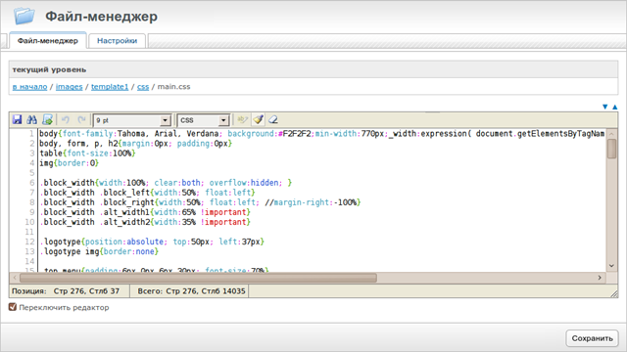Image resolution: width=627 pixels, height=352 pixels.
Task: Click the Позиция: Стр 276, Стлб 37 status
Action: pyautogui.click(x=66, y=291)
